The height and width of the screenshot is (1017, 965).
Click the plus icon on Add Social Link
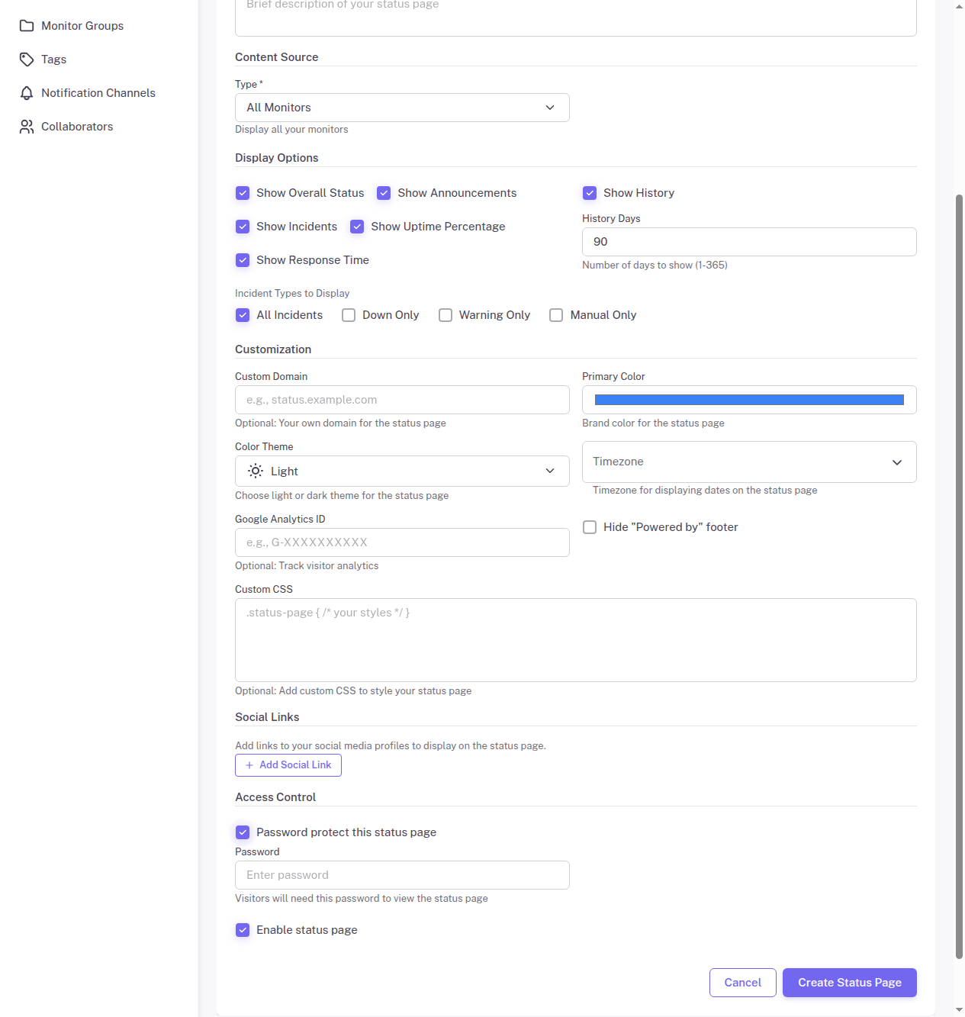point(249,764)
